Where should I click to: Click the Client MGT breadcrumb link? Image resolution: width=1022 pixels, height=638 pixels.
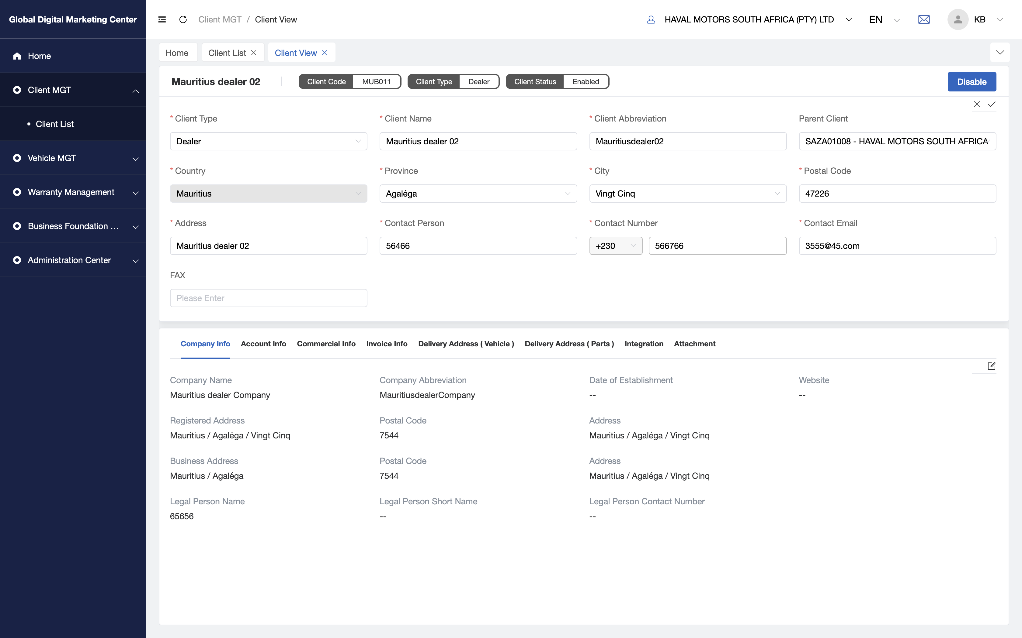[x=220, y=19]
